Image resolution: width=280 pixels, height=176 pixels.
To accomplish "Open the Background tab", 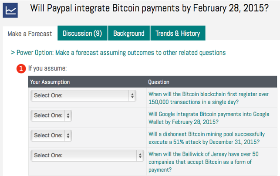I will [x=129, y=33].
